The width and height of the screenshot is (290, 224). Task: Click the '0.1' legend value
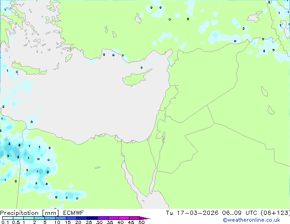pyautogui.click(x=5, y=222)
